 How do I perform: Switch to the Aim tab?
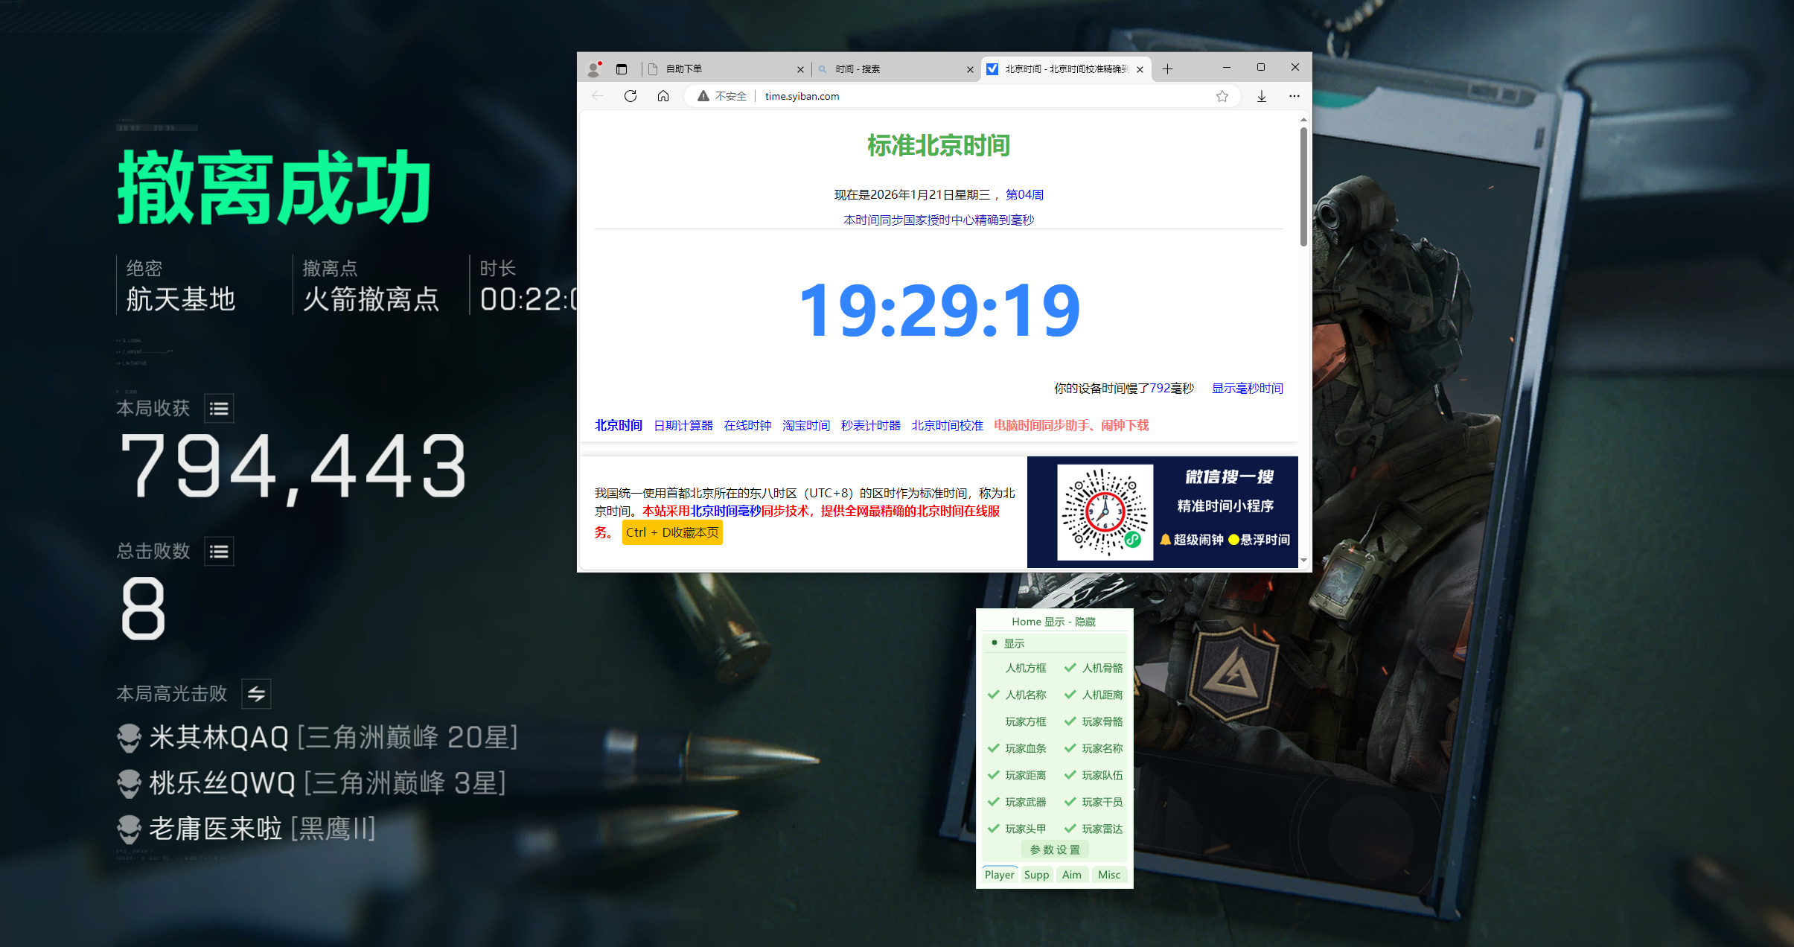(1071, 875)
